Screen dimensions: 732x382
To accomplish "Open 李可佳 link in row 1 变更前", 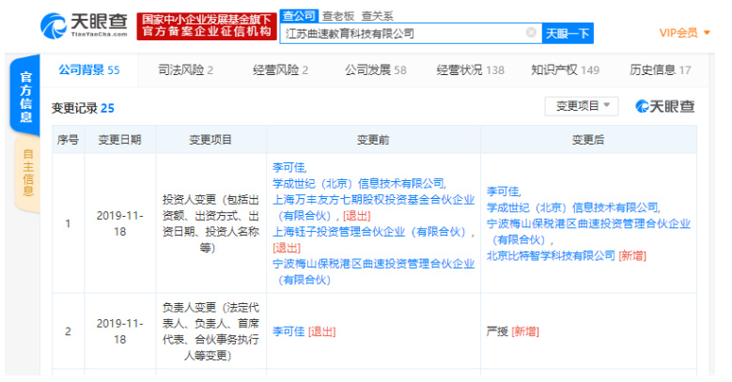I will [x=289, y=167].
